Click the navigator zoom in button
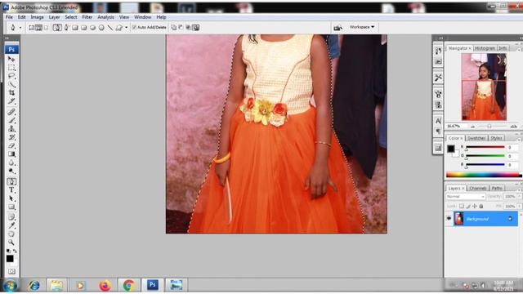The image size is (523, 294). pos(513,127)
